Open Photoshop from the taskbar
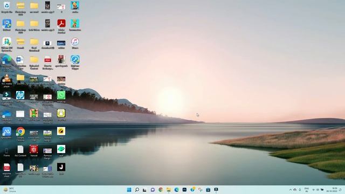Viewport: 345px width, 194px height. coord(184,190)
